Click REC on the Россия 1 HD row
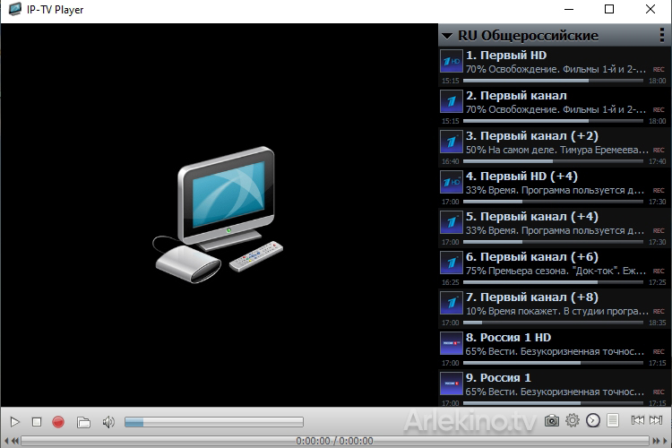The image size is (672, 448). point(659,351)
